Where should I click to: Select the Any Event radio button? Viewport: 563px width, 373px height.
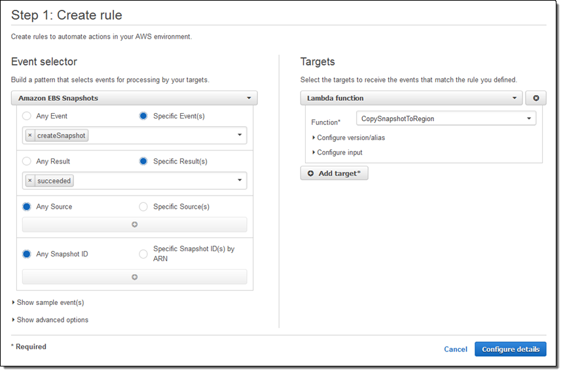click(x=27, y=116)
